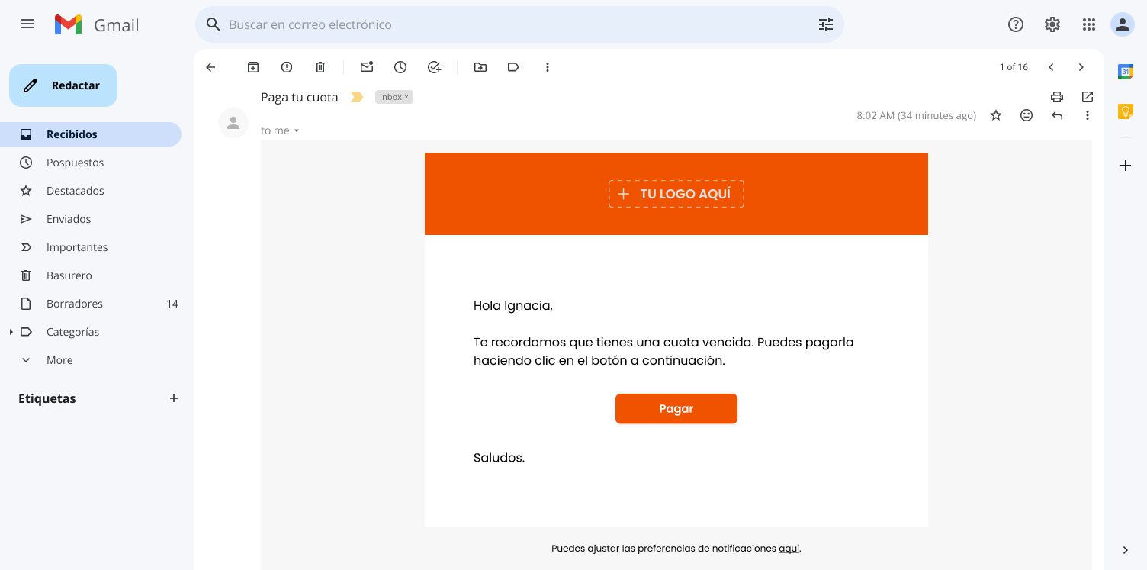Image resolution: width=1147 pixels, height=570 pixels.
Task: Click the '8:02 AM (34 minutes ago)' timestamp
Action: coord(917,116)
